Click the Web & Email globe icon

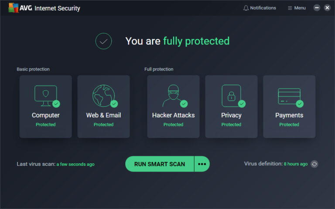pos(103,95)
